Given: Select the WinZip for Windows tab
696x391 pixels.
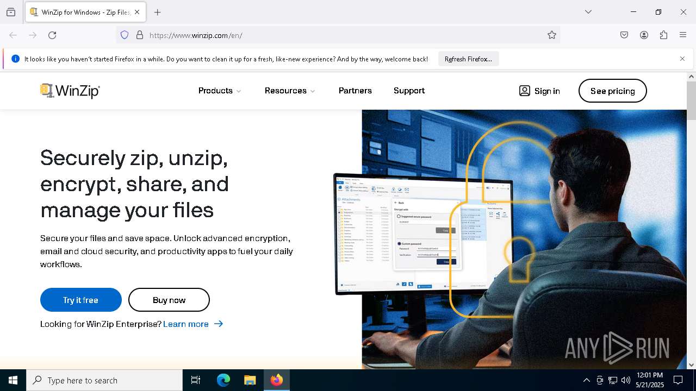Looking at the screenshot, I should 85,12.
